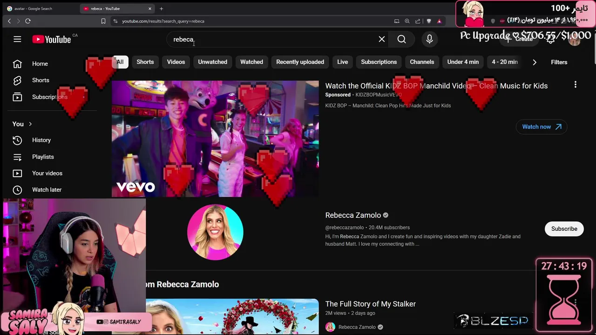Screen dimensions: 596x335
Task: Open the Brave Rewards triangle icon
Action: click(x=439, y=21)
